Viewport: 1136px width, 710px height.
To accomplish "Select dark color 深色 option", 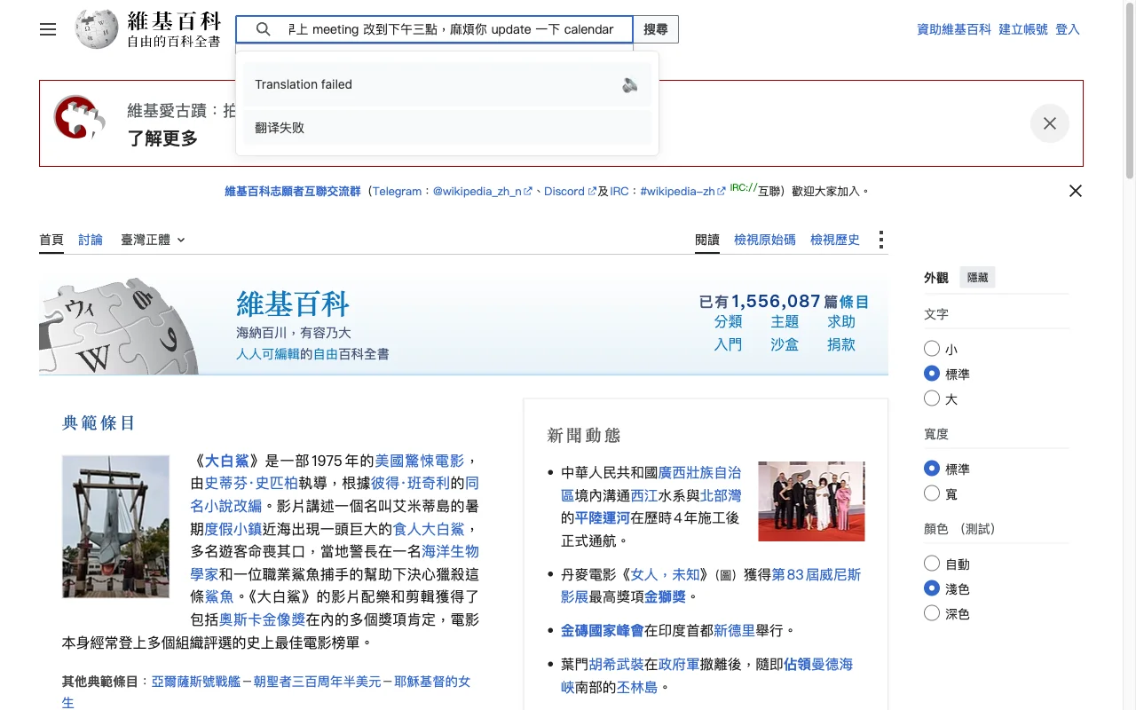I will point(932,612).
